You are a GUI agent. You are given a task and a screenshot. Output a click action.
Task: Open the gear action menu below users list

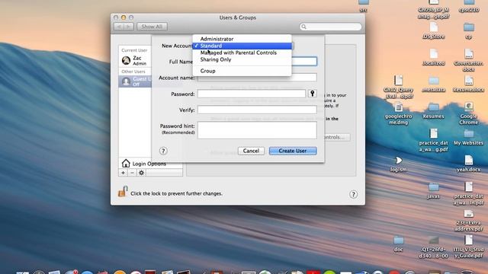(x=141, y=173)
